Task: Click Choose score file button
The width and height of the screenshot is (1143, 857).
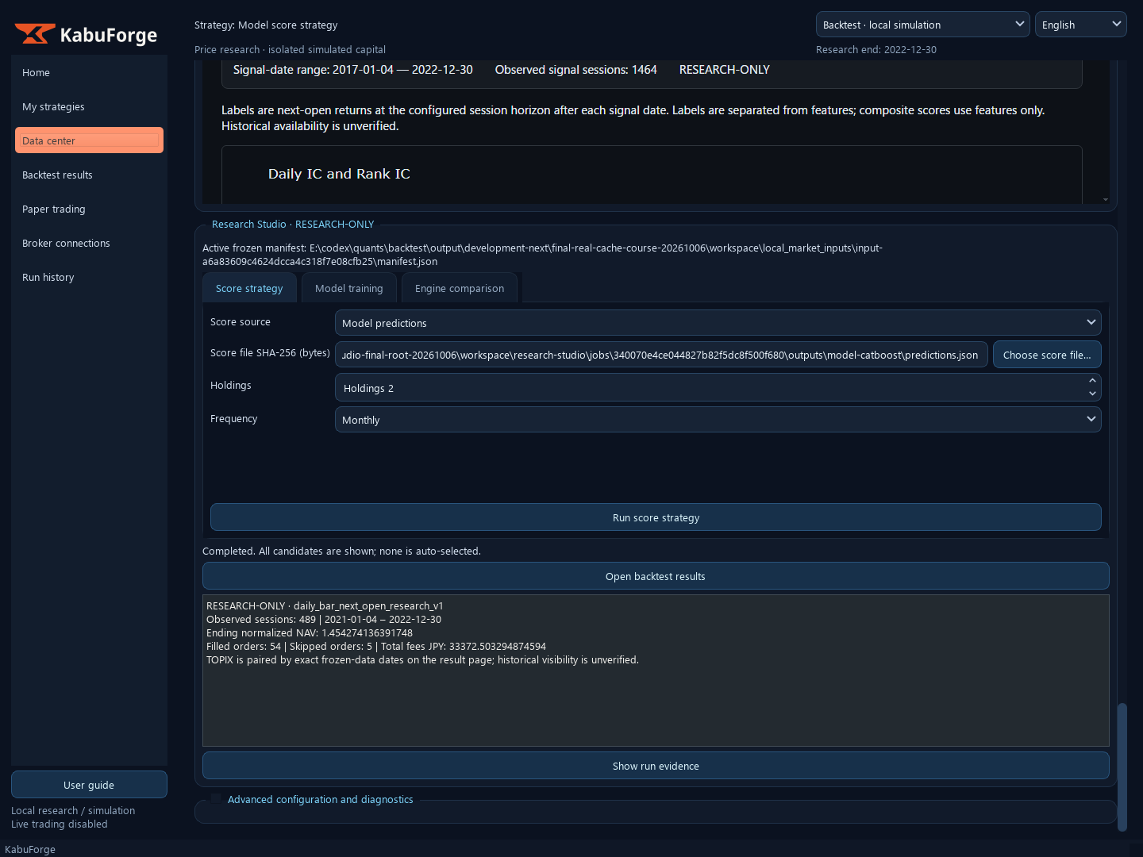Action: [1047, 355]
